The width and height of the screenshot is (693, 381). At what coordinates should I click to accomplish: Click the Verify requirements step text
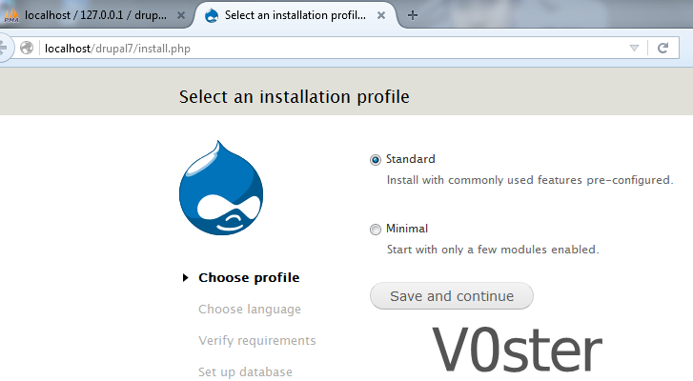point(257,341)
